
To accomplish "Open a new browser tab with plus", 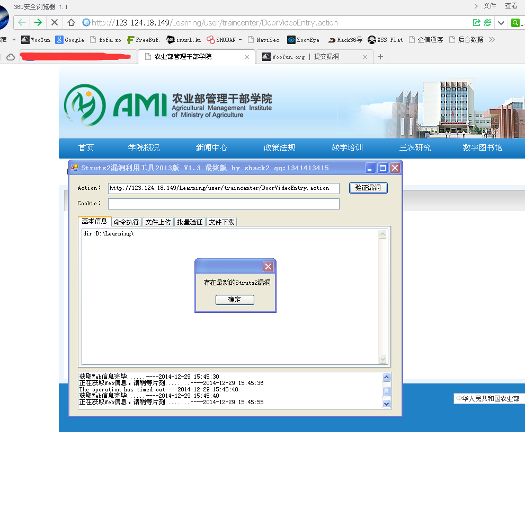I will pyautogui.click(x=380, y=57).
